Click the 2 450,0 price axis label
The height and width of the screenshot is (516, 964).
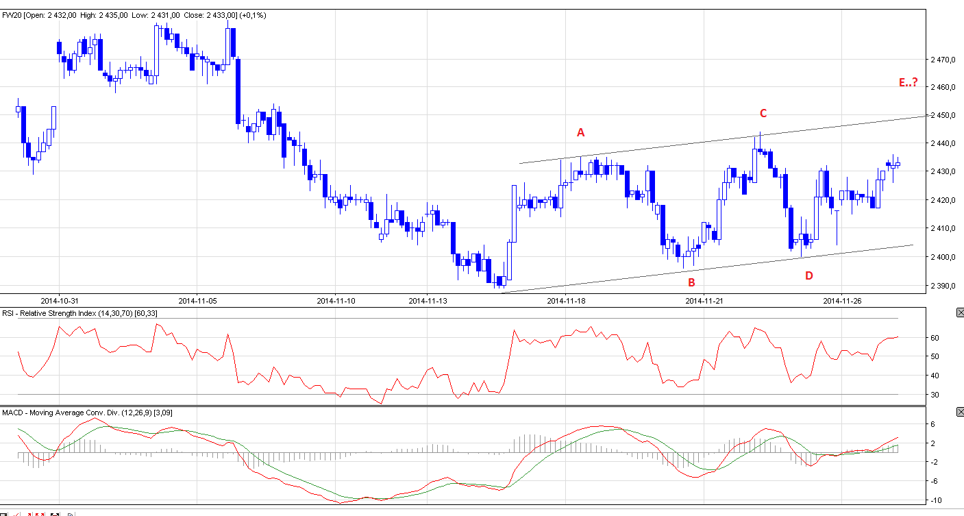[x=943, y=115]
